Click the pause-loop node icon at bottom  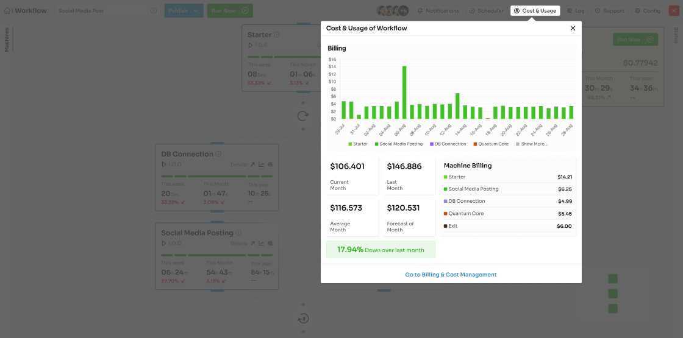[x=302, y=319]
